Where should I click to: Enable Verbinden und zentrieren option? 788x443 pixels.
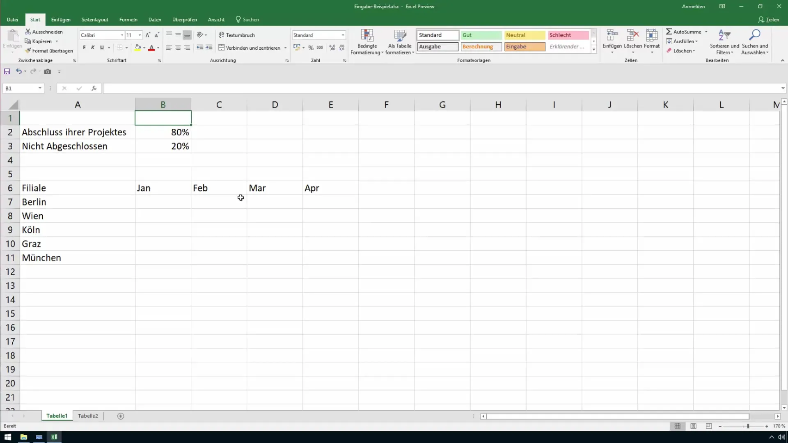click(x=250, y=48)
